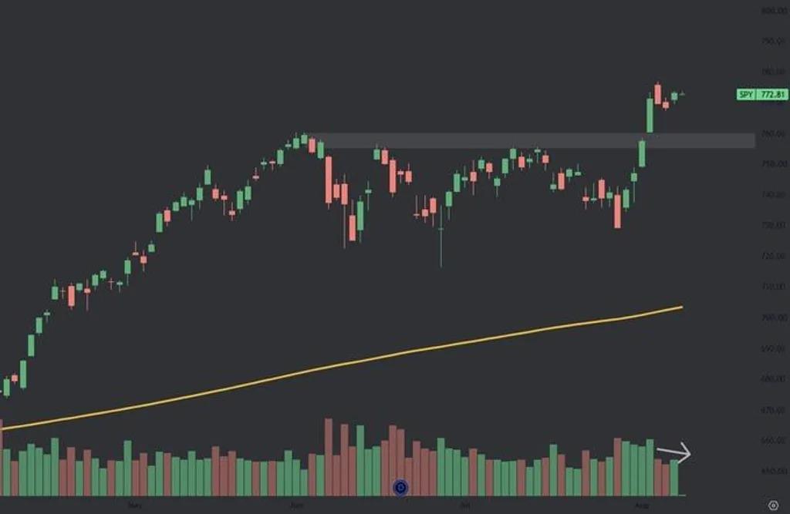Click the 772.81 current price label
This screenshot has width=790, height=514.
pyautogui.click(x=771, y=94)
